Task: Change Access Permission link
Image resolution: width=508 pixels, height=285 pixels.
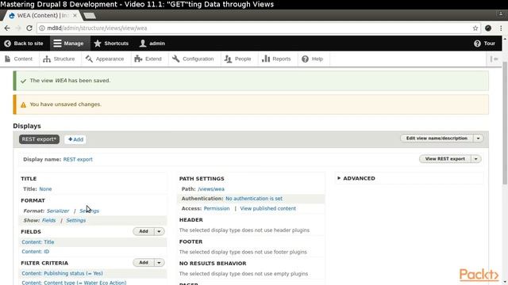Action: pyautogui.click(x=217, y=208)
